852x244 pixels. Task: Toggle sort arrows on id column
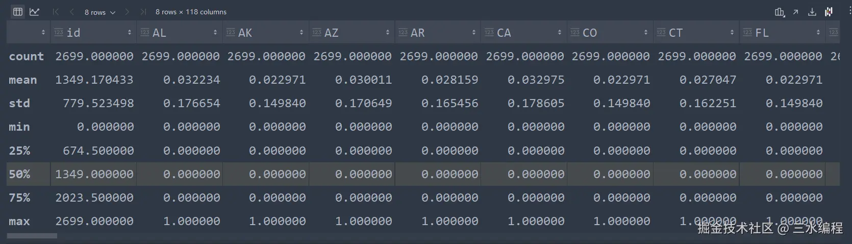130,33
